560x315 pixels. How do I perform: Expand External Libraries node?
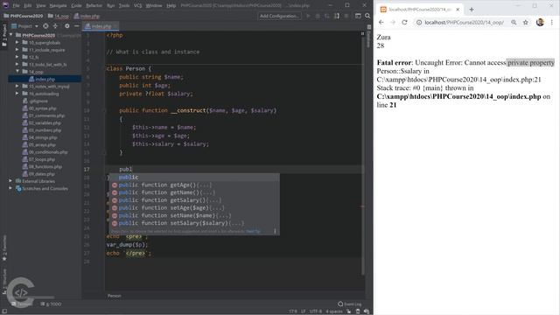point(10,181)
